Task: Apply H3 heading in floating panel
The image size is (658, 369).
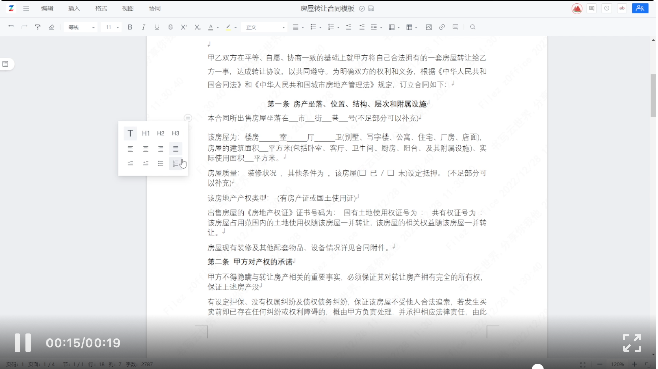Action: coord(175,133)
